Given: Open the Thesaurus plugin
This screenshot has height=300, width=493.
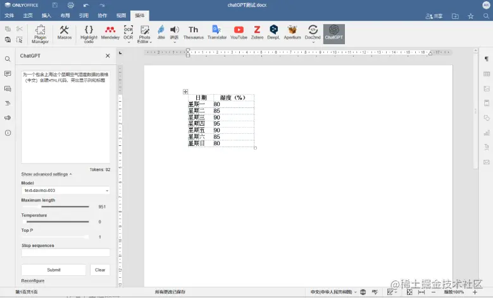Looking at the screenshot, I should click(194, 32).
